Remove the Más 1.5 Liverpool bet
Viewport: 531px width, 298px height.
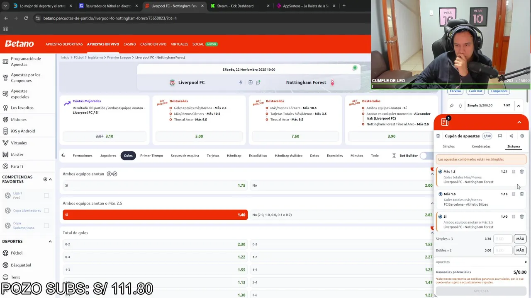tap(522, 171)
